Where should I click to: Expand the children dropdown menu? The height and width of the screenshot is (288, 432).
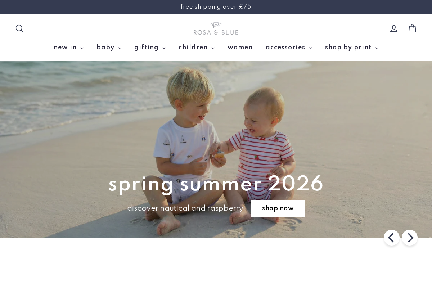197,48
